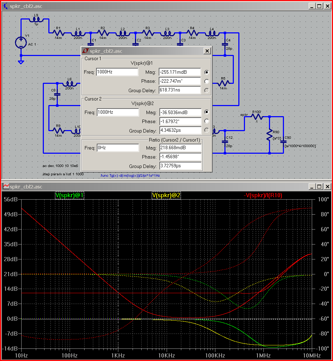Click Ratio Phase -1.45698° field
This screenshot has width=333, height=361.
pos(181,157)
